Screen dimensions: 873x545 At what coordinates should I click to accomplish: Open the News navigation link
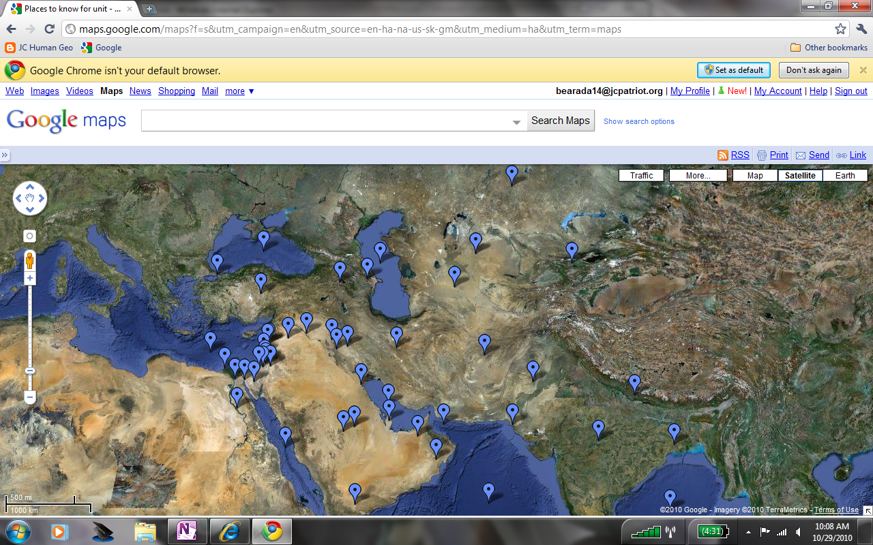click(x=140, y=91)
